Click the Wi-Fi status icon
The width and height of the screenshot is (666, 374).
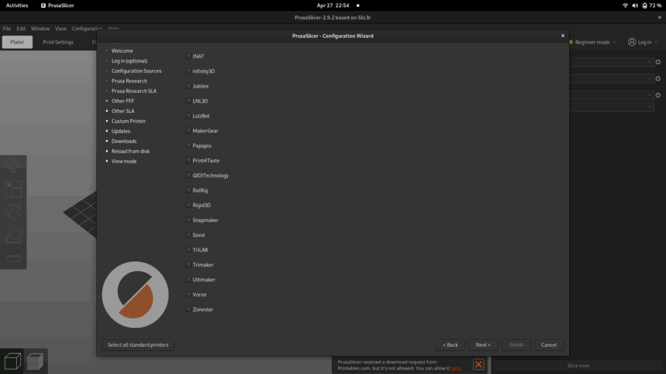tap(625, 5)
